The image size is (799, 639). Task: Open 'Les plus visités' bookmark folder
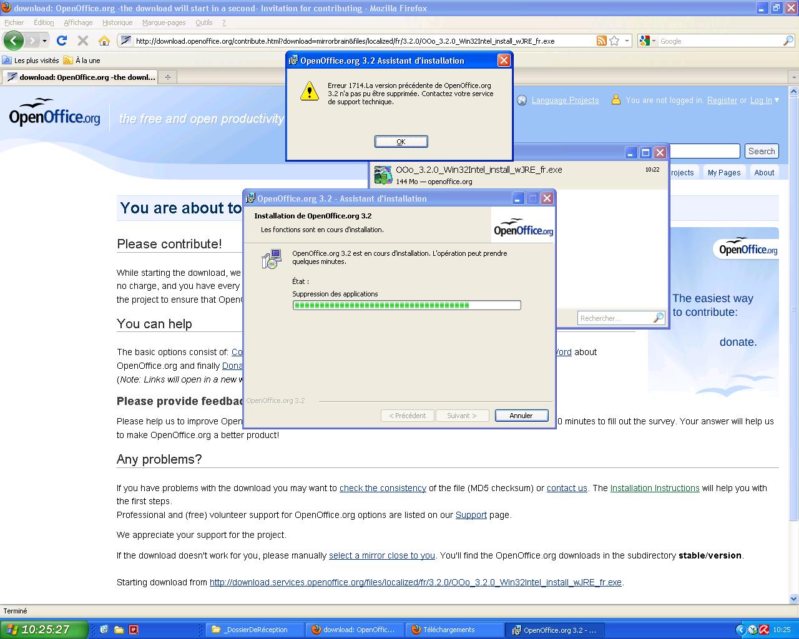31,61
